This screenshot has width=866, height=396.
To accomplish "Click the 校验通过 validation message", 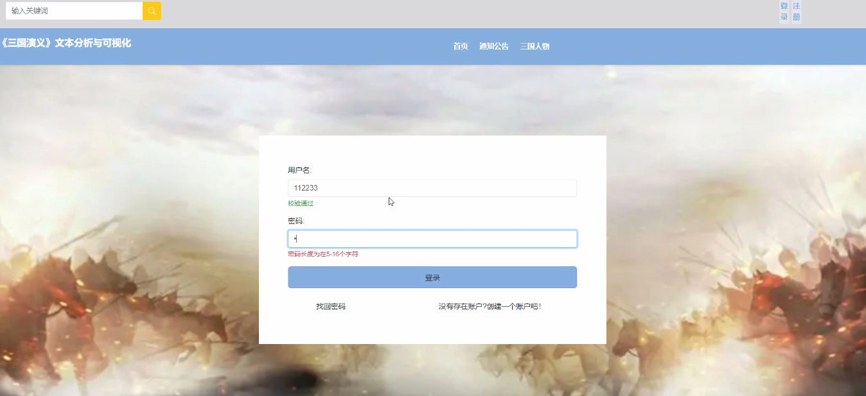I will point(301,203).
